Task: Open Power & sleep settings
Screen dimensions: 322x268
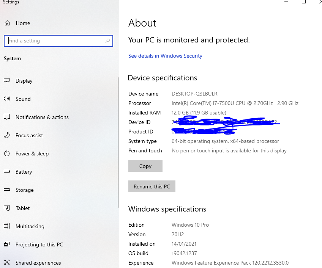Action: click(32, 154)
